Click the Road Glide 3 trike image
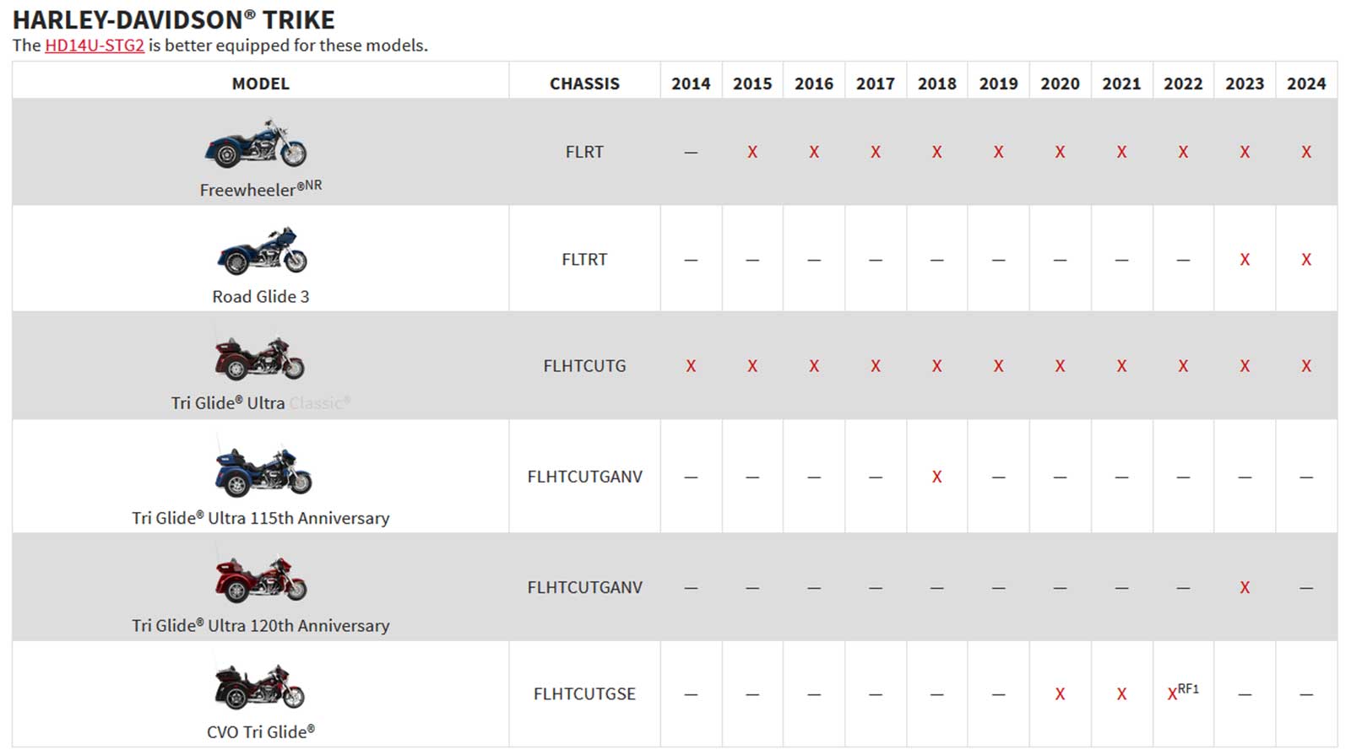 [262, 251]
